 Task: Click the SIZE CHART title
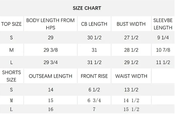click(x=87, y=8)
